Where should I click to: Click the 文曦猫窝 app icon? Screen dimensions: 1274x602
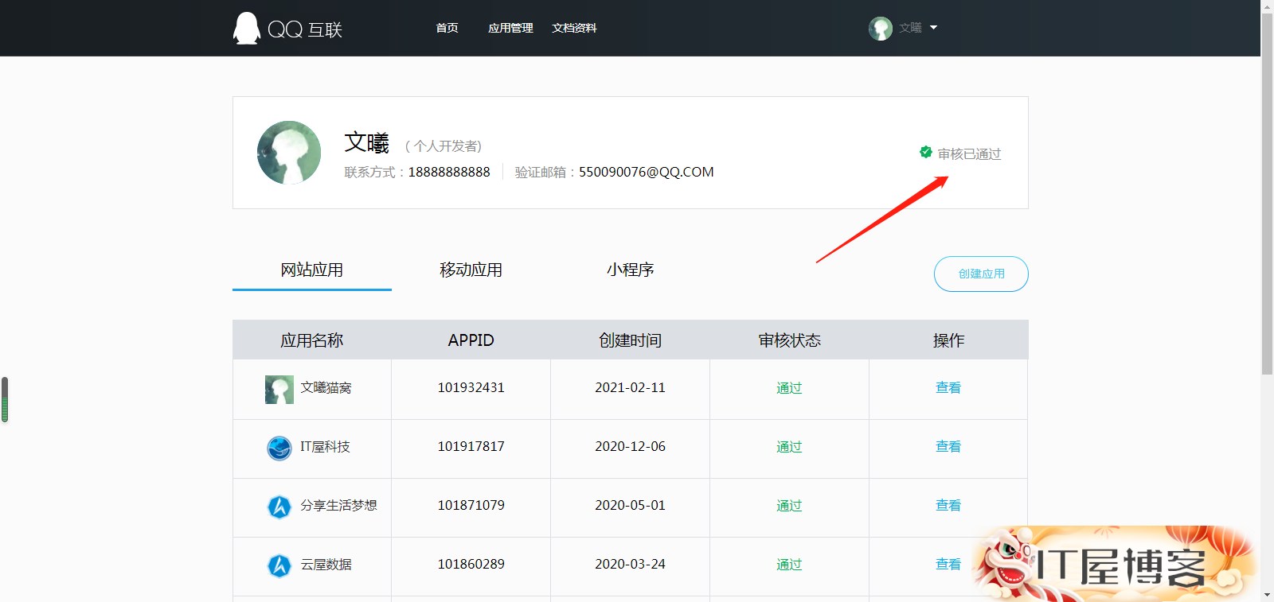coord(279,390)
